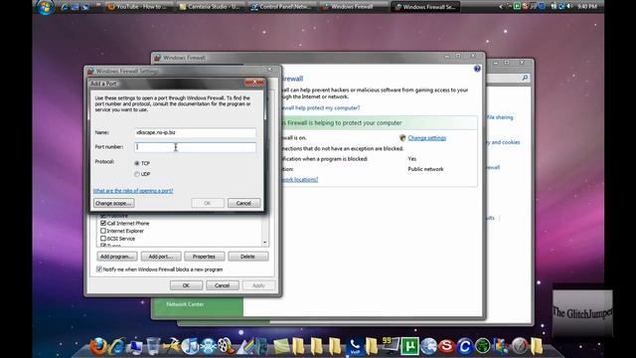Enable the Internet Explorer exception checkbox
This screenshot has width=636, height=358.
103,231
